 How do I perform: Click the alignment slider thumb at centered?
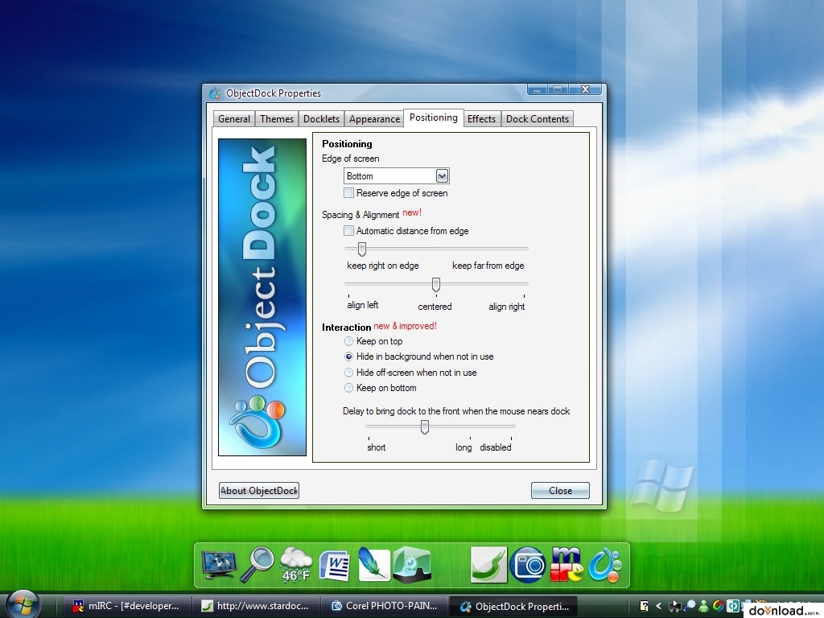pyautogui.click(x=435, y=284)
